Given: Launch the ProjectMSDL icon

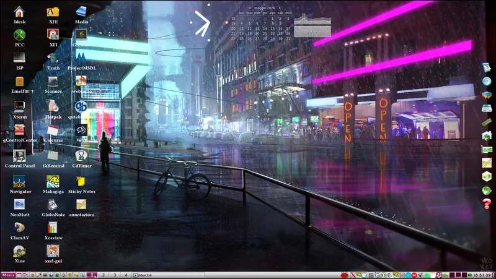Looking at the screenshot, I should 81,59.
